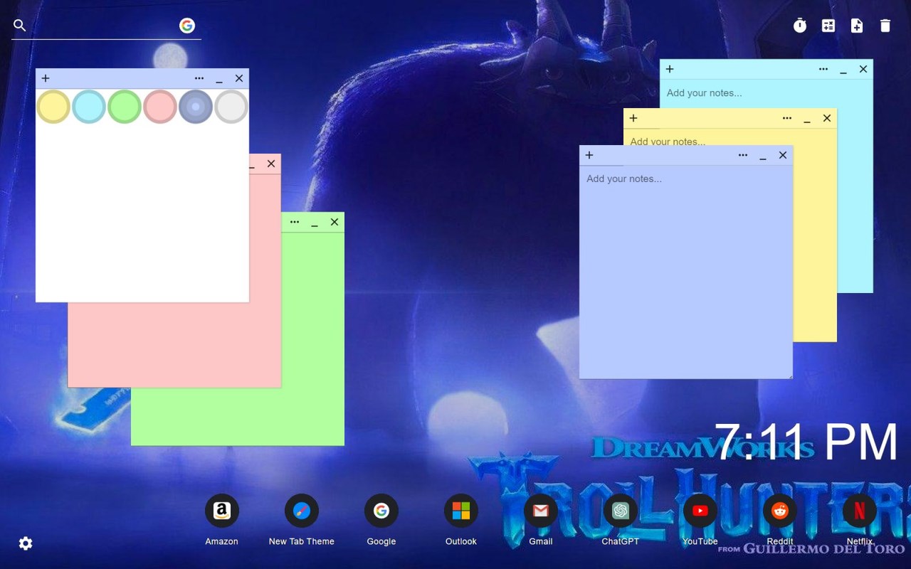Click plus icon on lavender-blue note
This screenshot has height=569, width=911.
click(589, 155)
